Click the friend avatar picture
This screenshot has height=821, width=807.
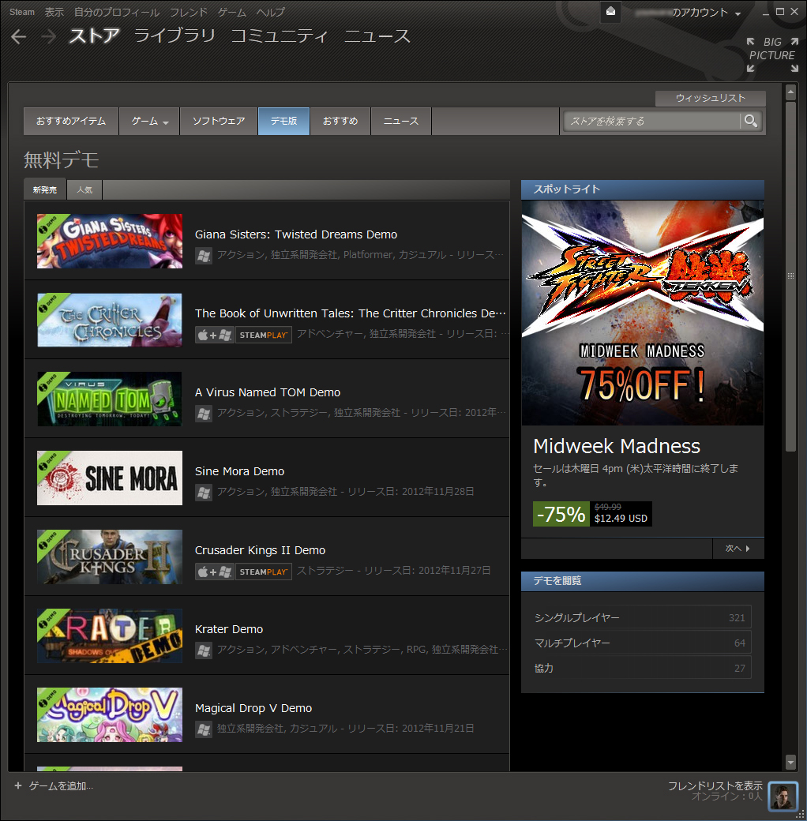click(x=783, y=797)
